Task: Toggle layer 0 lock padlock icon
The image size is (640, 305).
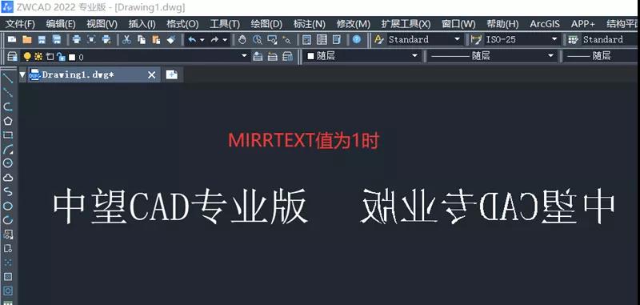Action: tap(61, 57)
